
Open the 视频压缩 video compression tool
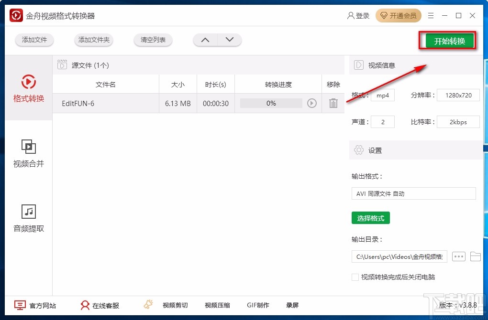point(217,305)
